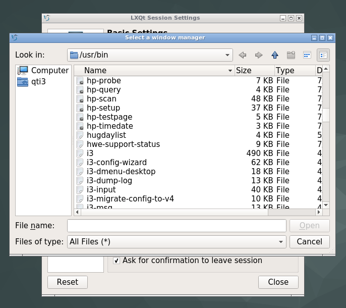Screen dimensions: 346x308
Task: Create a new folder with folder-plus icon
Action: click(x=291, y=55)
